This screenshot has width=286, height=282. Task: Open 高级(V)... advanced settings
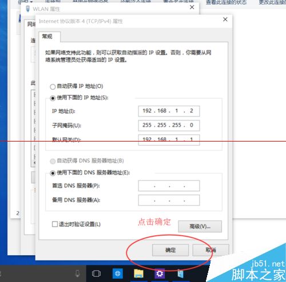(x=200, y=227)
